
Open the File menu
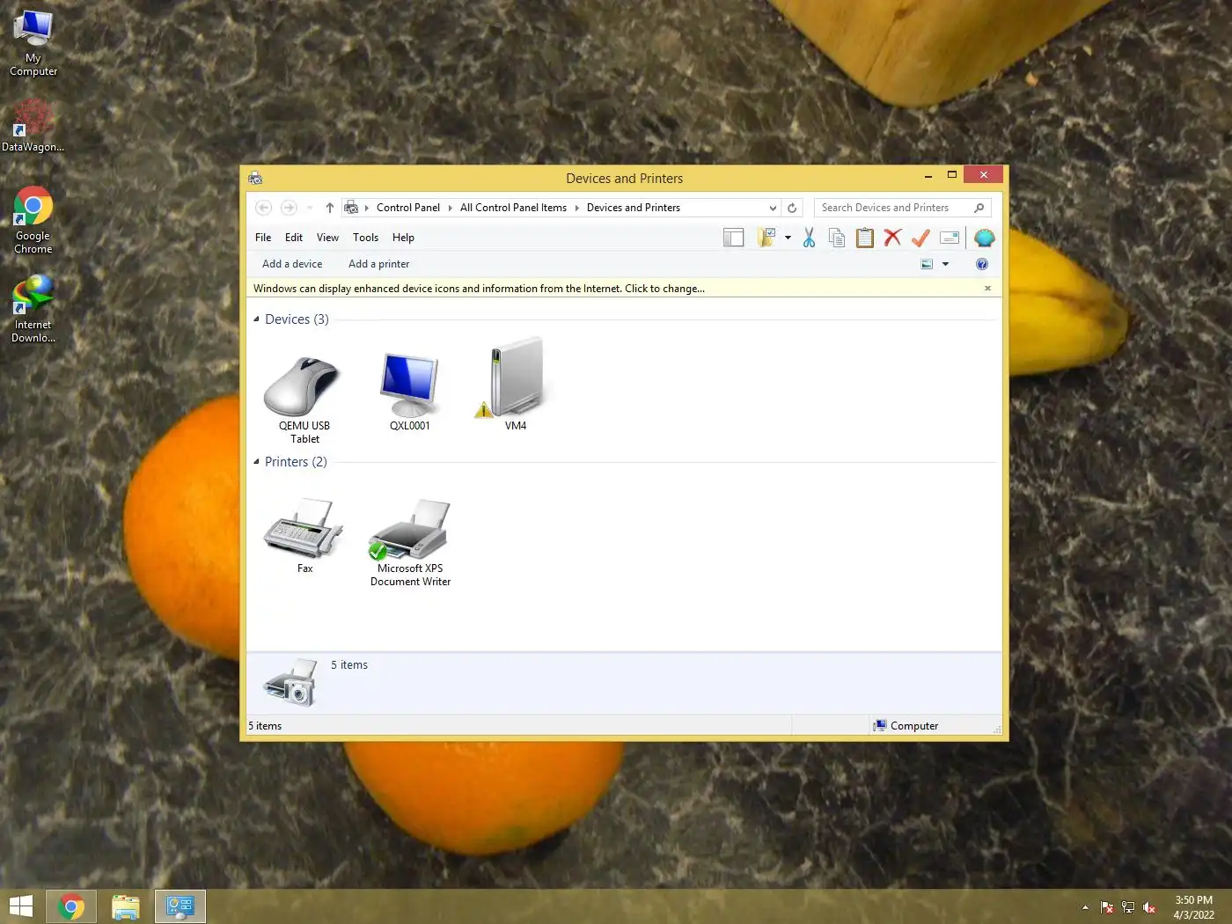263,238
